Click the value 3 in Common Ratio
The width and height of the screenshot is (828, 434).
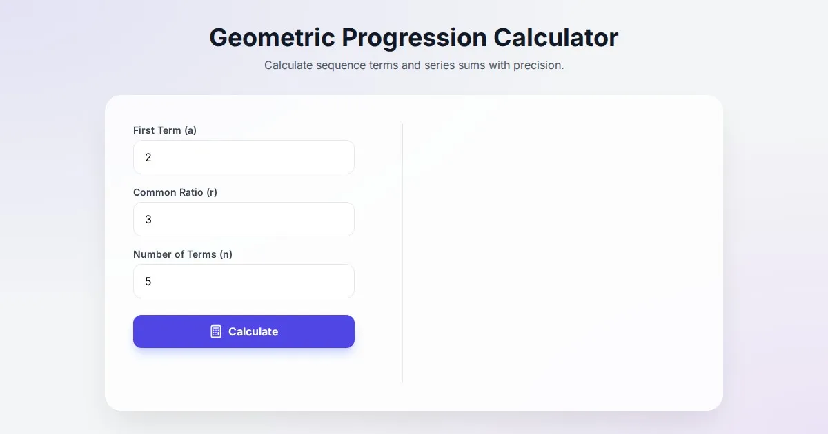(x=148, y=220)
